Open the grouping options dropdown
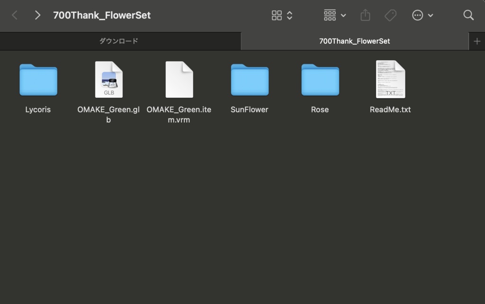Viewport: 485px width, 304px height. 335,15
